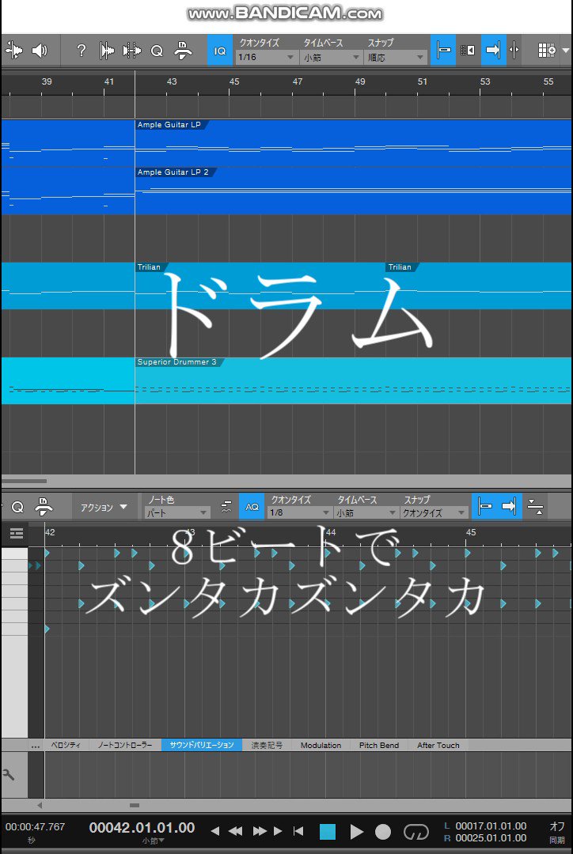
Task: Click the macro toolbar icon in arrange toolbar
Action: 183,51
